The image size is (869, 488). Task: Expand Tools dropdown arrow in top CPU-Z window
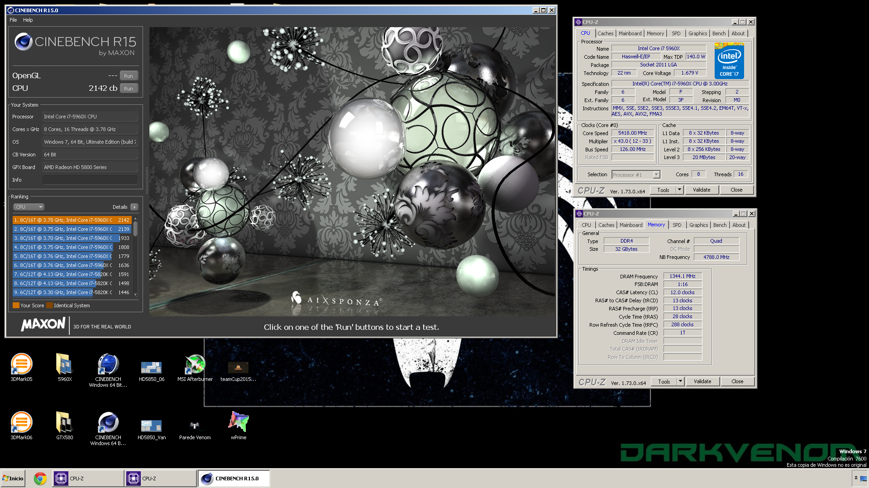[679, 190]
